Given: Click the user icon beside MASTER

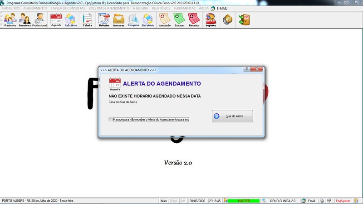Looking at the screenshot, I should [x=226, y=201].
